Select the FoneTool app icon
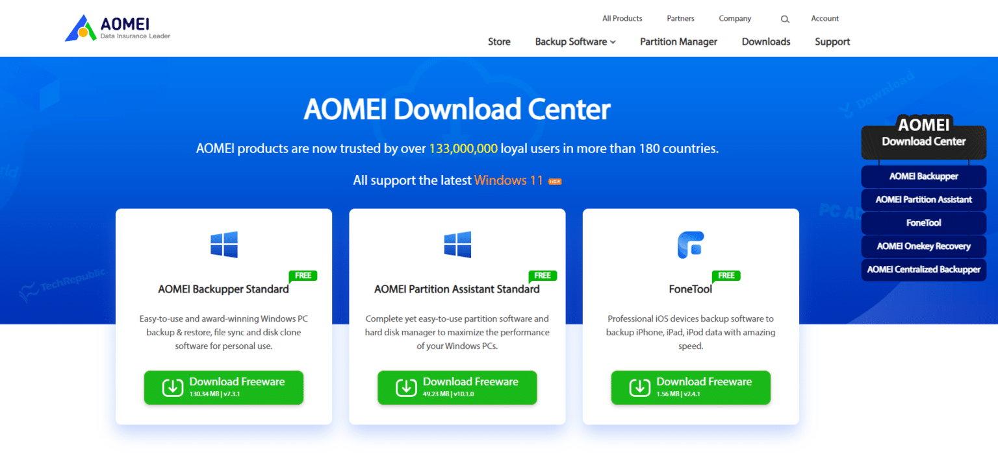This screenshot has height=465, width=998. [x=691, y=244]
